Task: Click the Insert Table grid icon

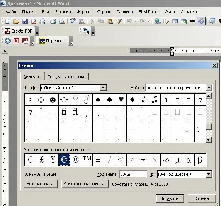Action: 175,21
